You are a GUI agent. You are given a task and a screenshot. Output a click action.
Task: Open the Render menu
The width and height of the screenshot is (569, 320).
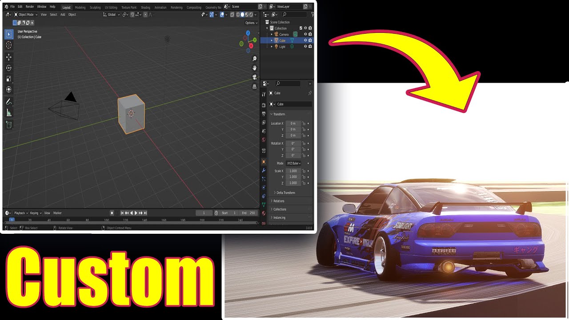[30, 7]
